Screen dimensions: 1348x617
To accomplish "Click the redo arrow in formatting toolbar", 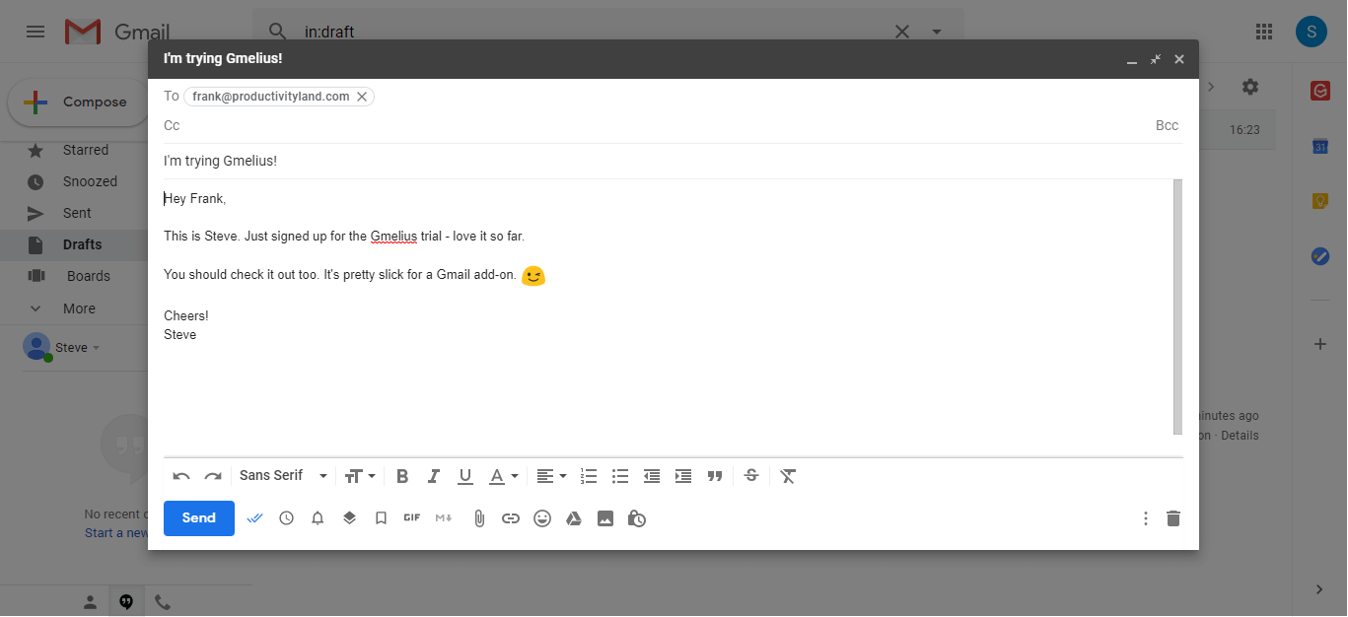I will click(x=213, y=476).
